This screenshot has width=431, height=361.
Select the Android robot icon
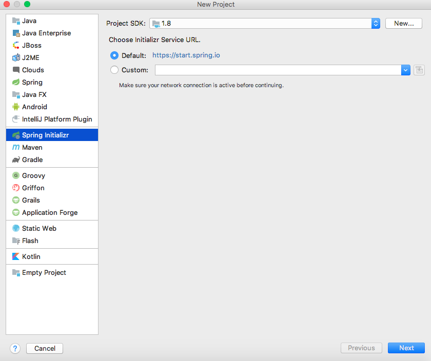[16, 107]
